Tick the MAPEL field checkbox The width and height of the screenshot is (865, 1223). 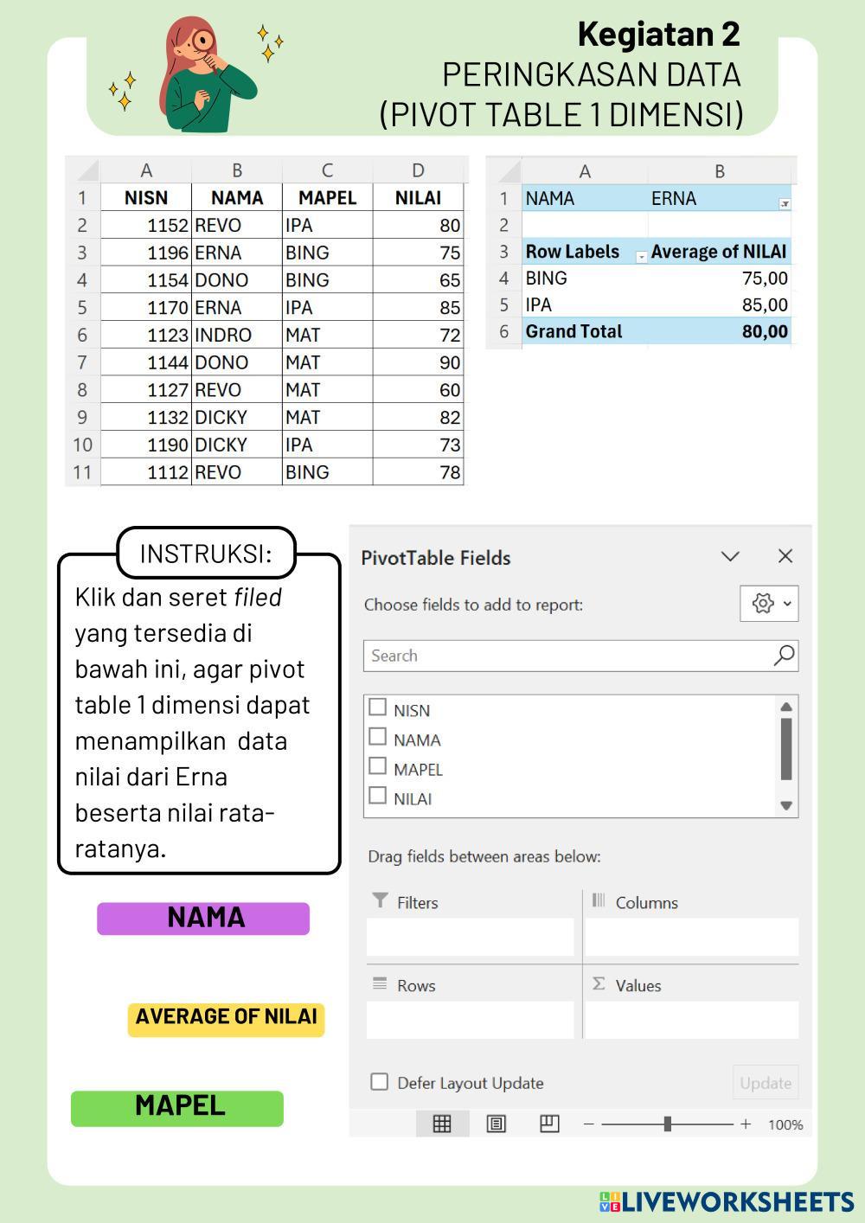tap(378, 766)
